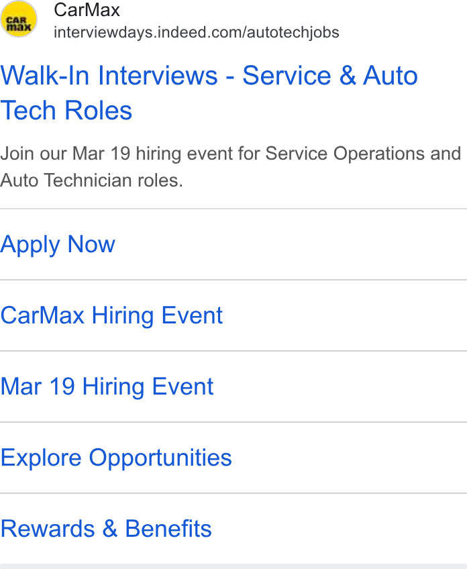Click 'Hiring Event' after the CarMax sitelink text
The width and height of the screenshot is (467, 569).
157,315
